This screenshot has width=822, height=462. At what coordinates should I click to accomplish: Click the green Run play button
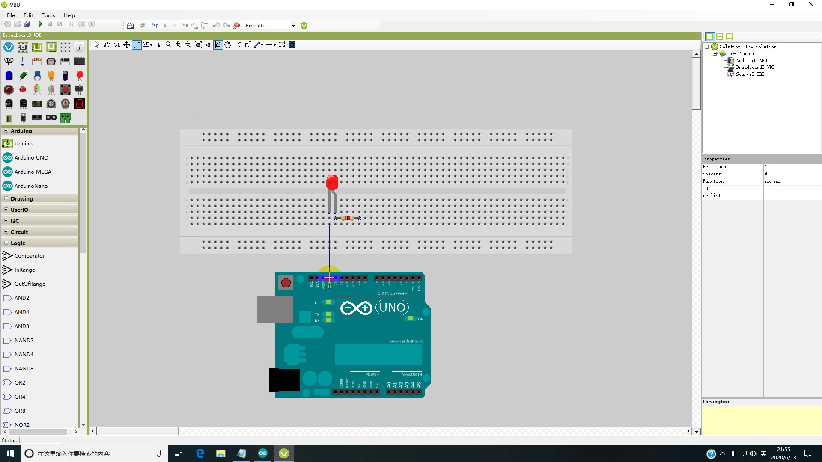(40, 24)
